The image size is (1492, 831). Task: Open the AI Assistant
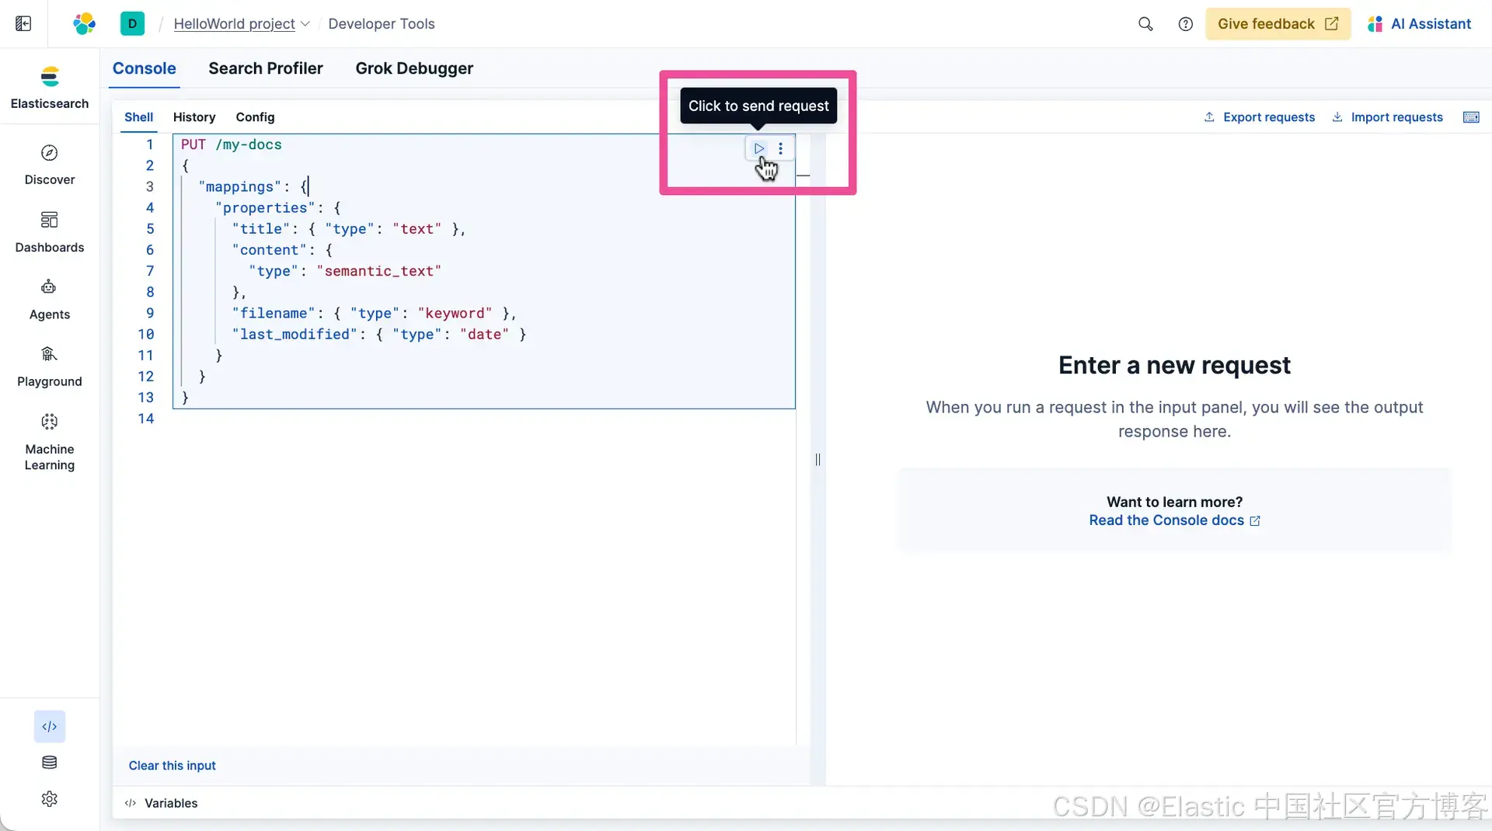pos(1419,24)
